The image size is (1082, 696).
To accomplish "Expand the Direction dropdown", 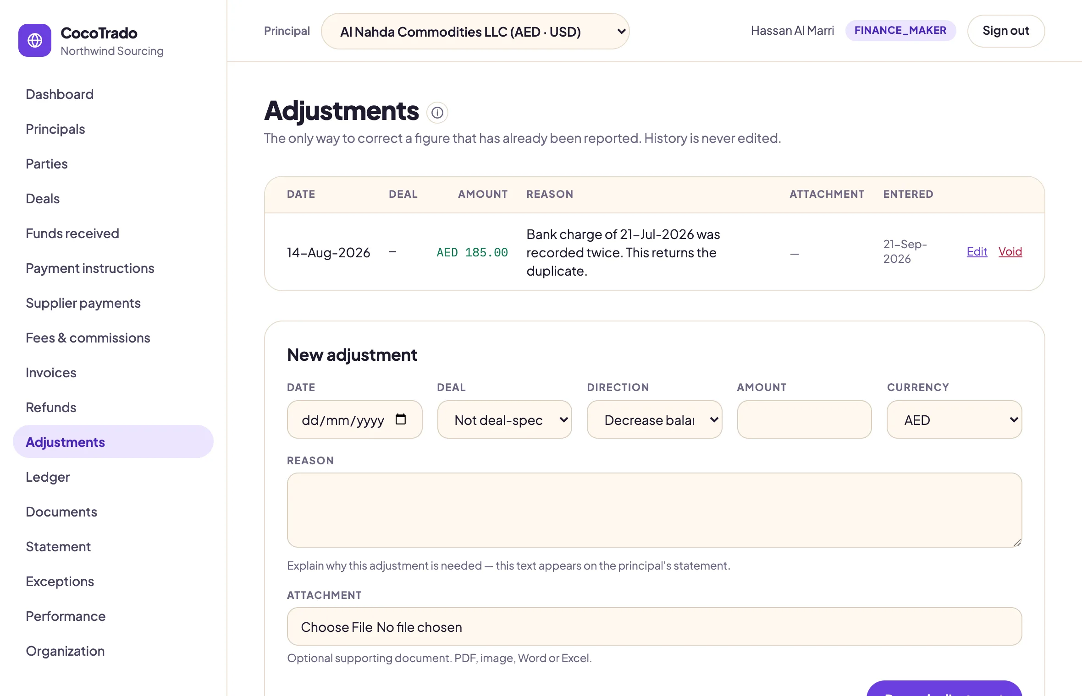I will (655, 419).
